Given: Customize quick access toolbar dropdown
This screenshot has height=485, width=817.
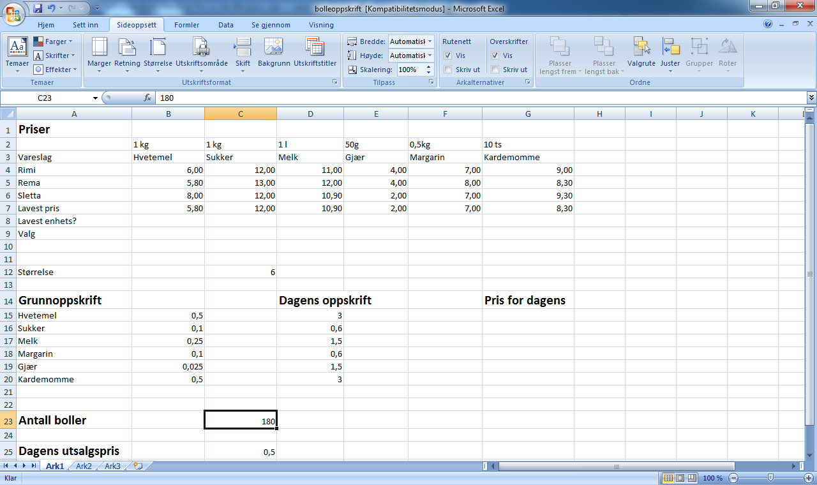Looking at the screenshot, I should [x=96, y=8].
